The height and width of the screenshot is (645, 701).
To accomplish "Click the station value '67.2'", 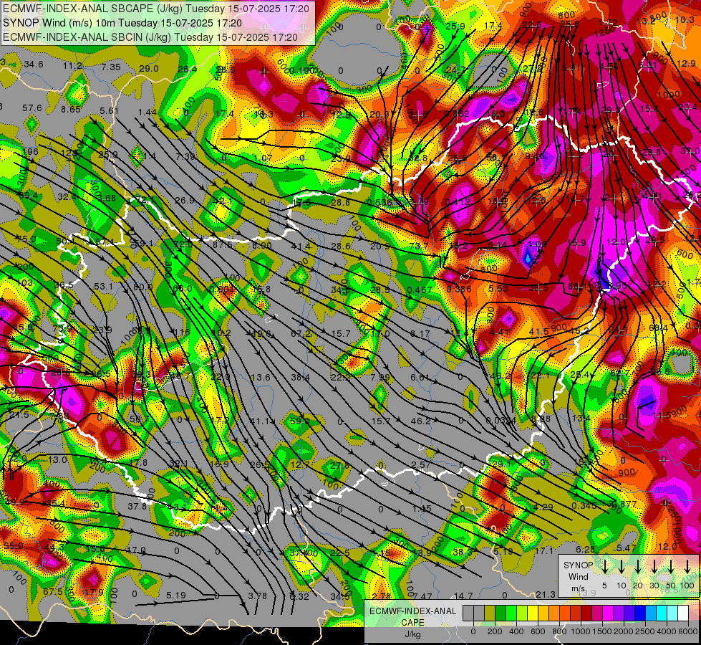I will tap(301, 333).
